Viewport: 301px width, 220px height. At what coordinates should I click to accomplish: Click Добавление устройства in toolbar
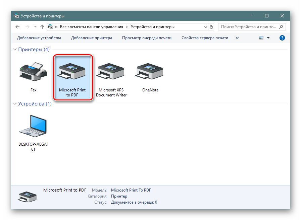click(39, 38)
